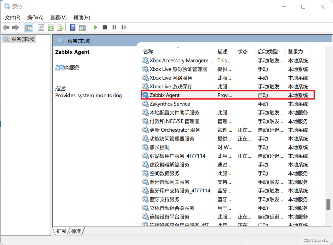Viewport: 333px width, 245px height.
Task: Click the gear icon beside 建议疑难解答服务
Action: [x=145, y=164]
